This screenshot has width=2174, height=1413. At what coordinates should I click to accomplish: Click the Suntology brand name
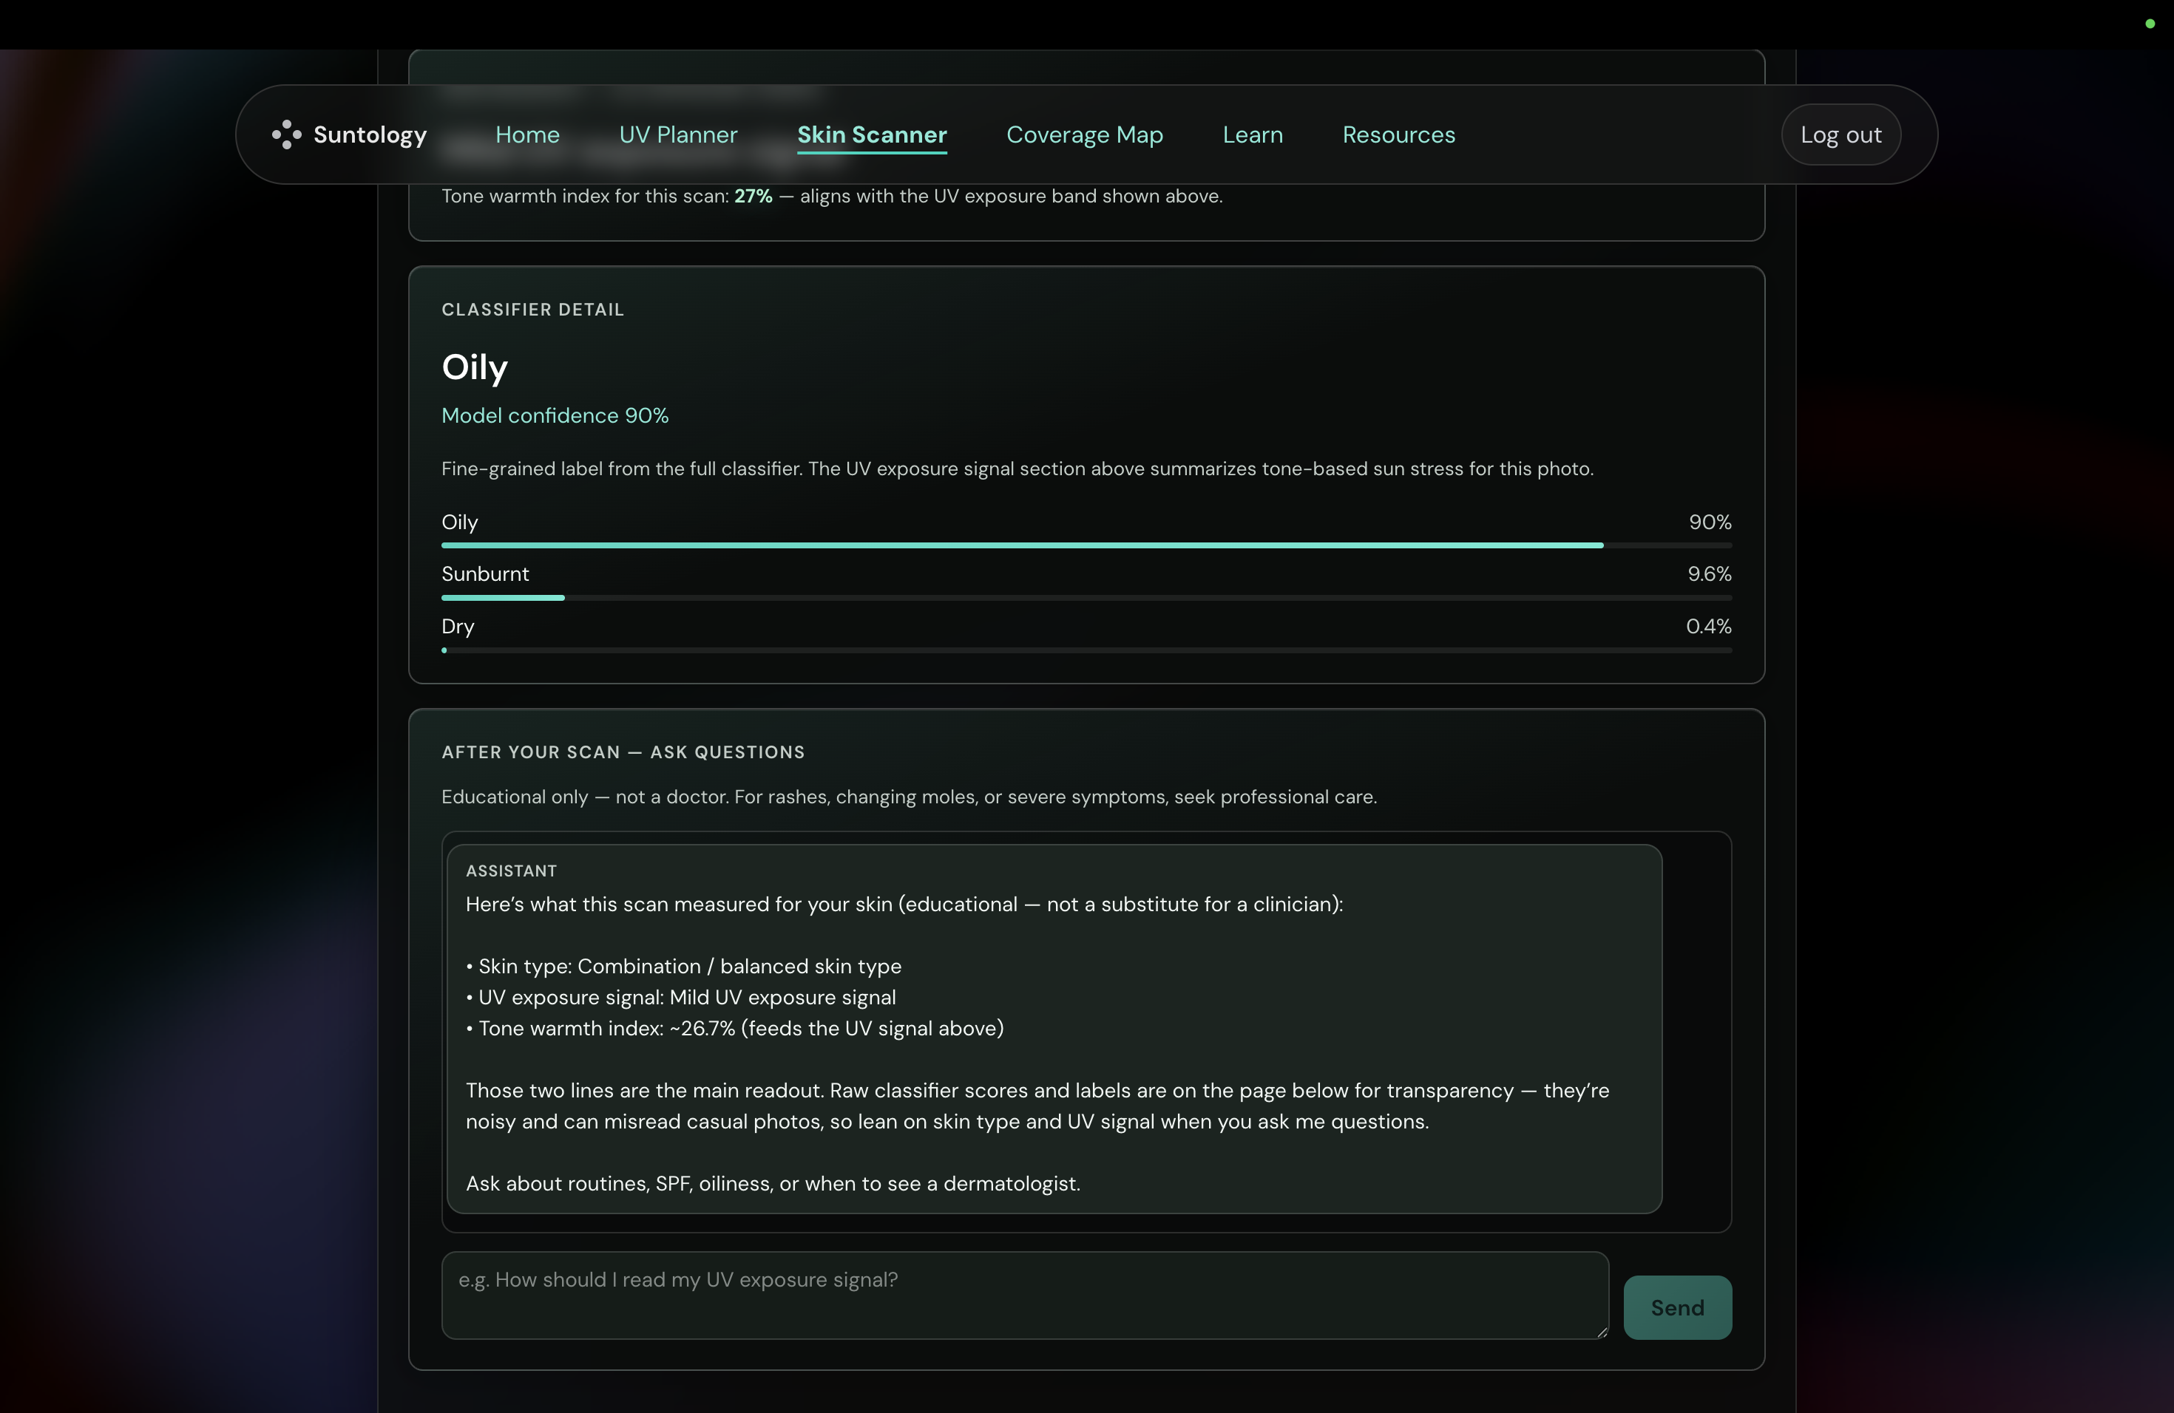(369, 135)
